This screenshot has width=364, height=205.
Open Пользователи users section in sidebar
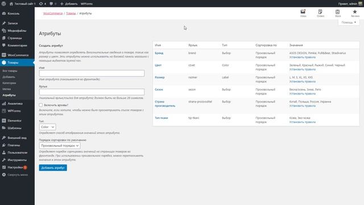[17, 153]
